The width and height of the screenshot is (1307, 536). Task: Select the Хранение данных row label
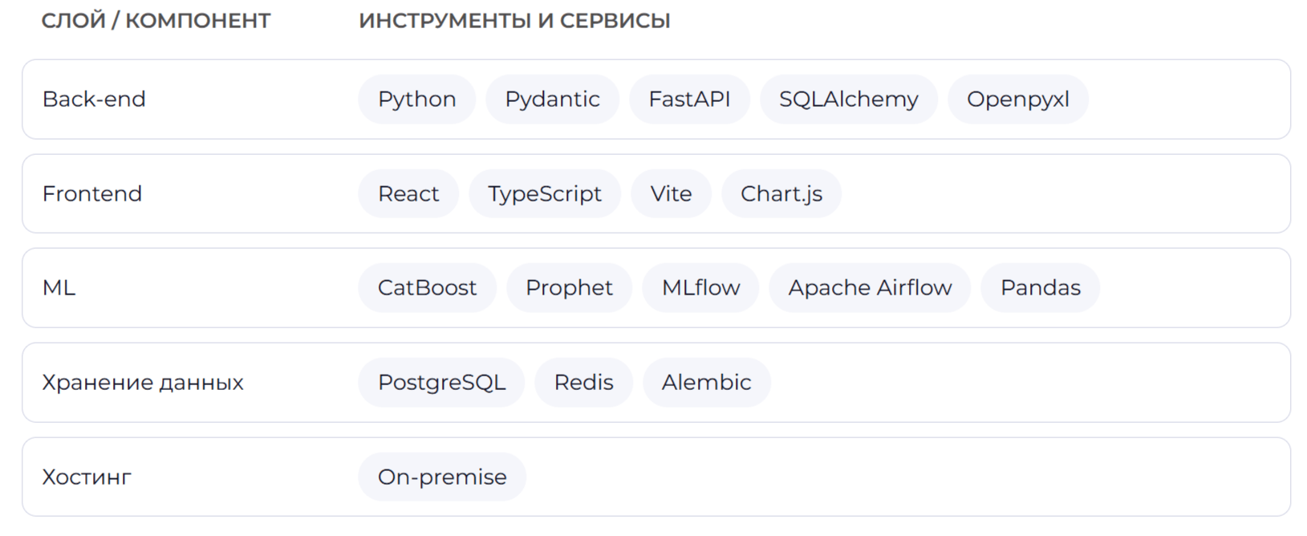click(x=143, y=383)
